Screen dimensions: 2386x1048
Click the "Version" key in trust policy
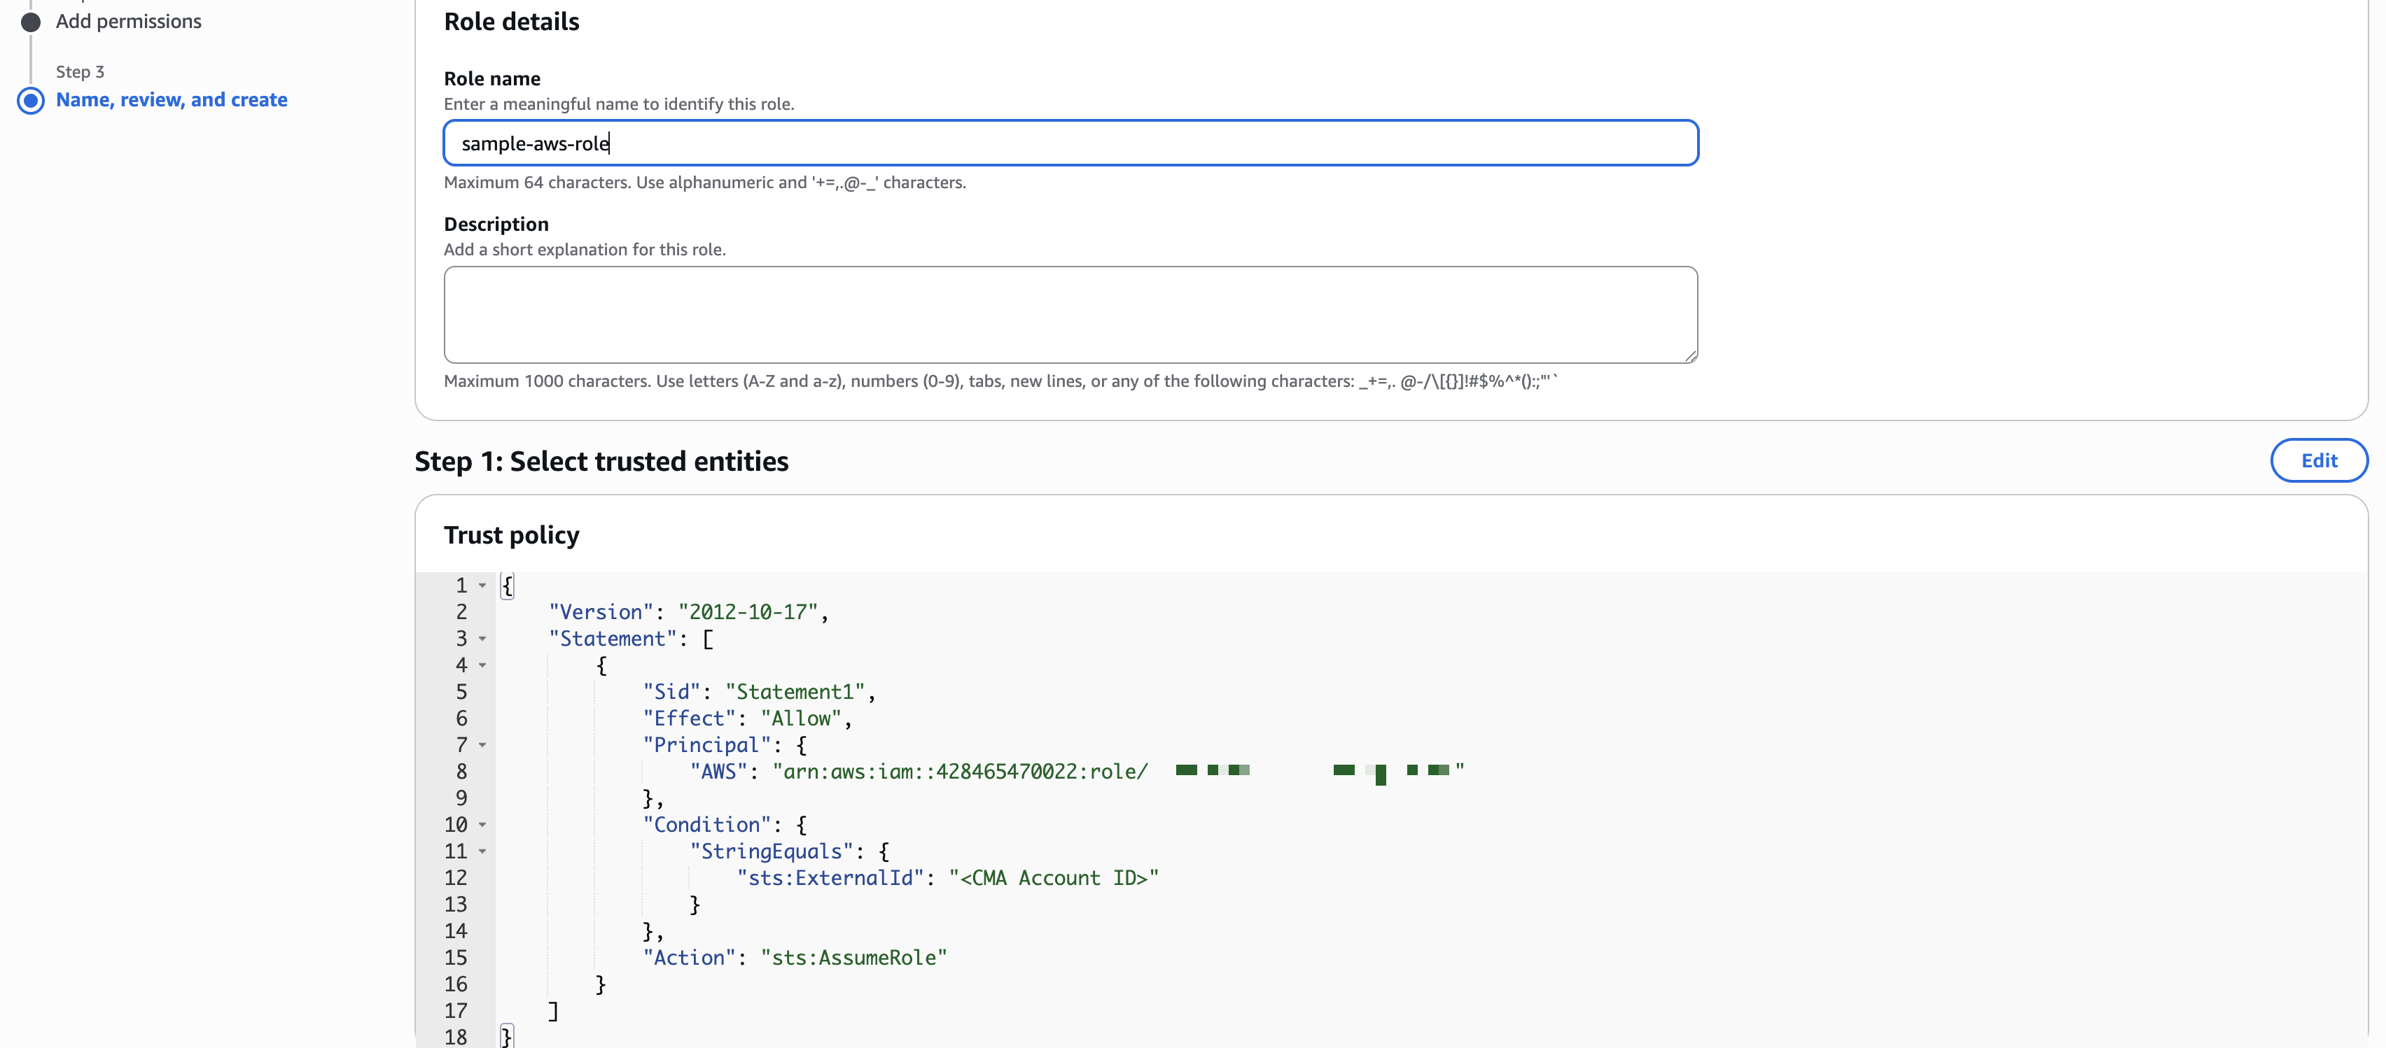coord(601,612)
